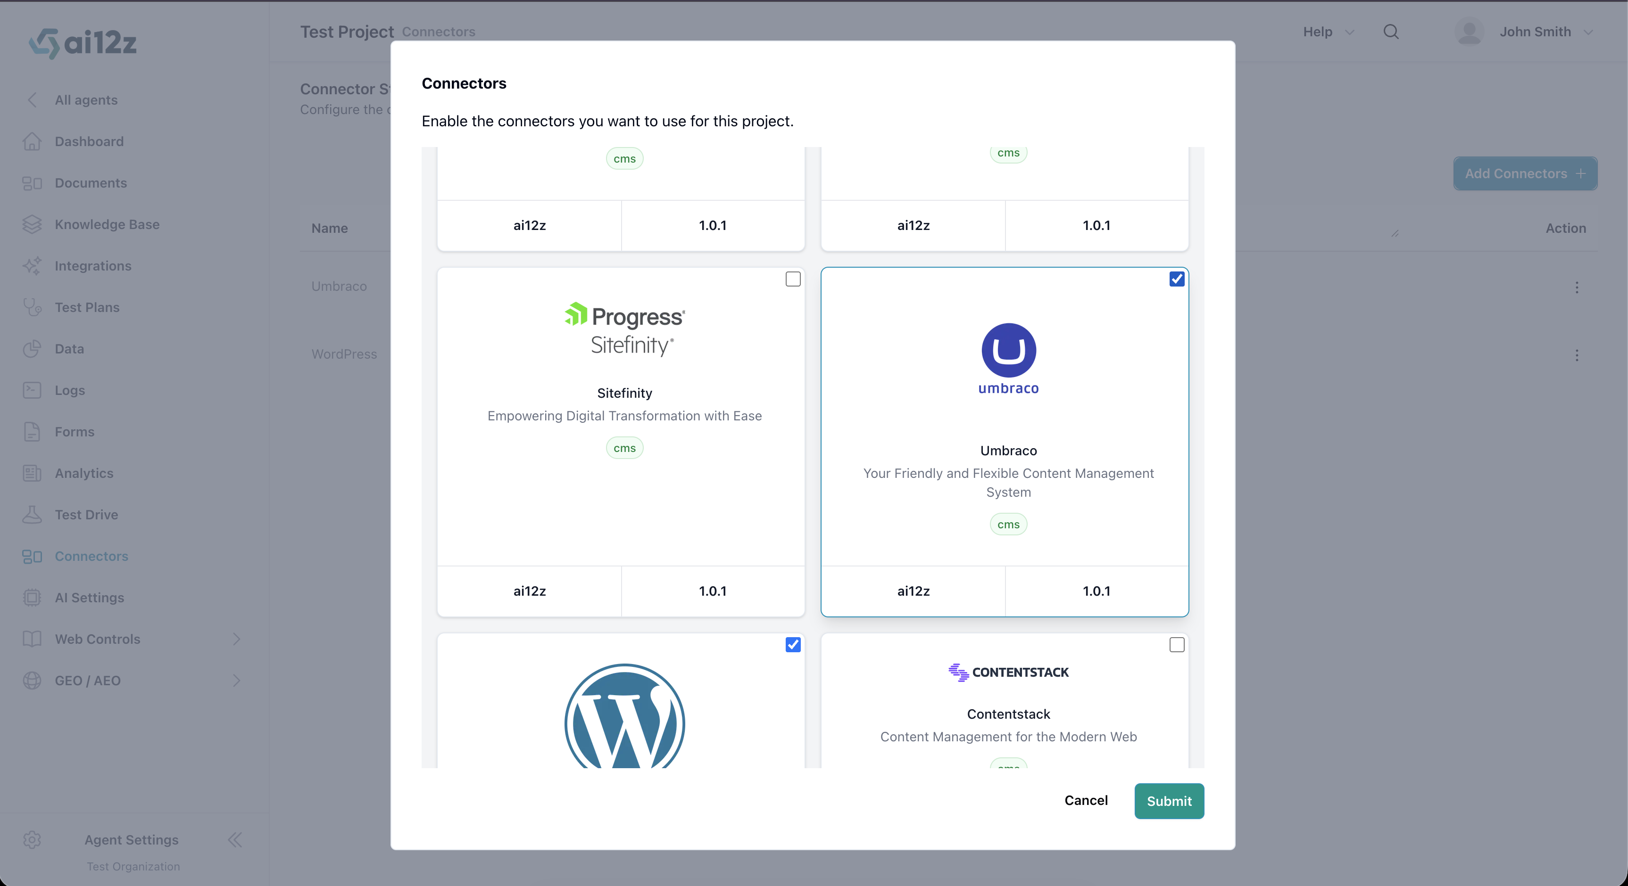The height and width of the screenshot is (886, 1628).
Task: Expand the GEO / AEO submenu chevron
Action: pos(236,681)
